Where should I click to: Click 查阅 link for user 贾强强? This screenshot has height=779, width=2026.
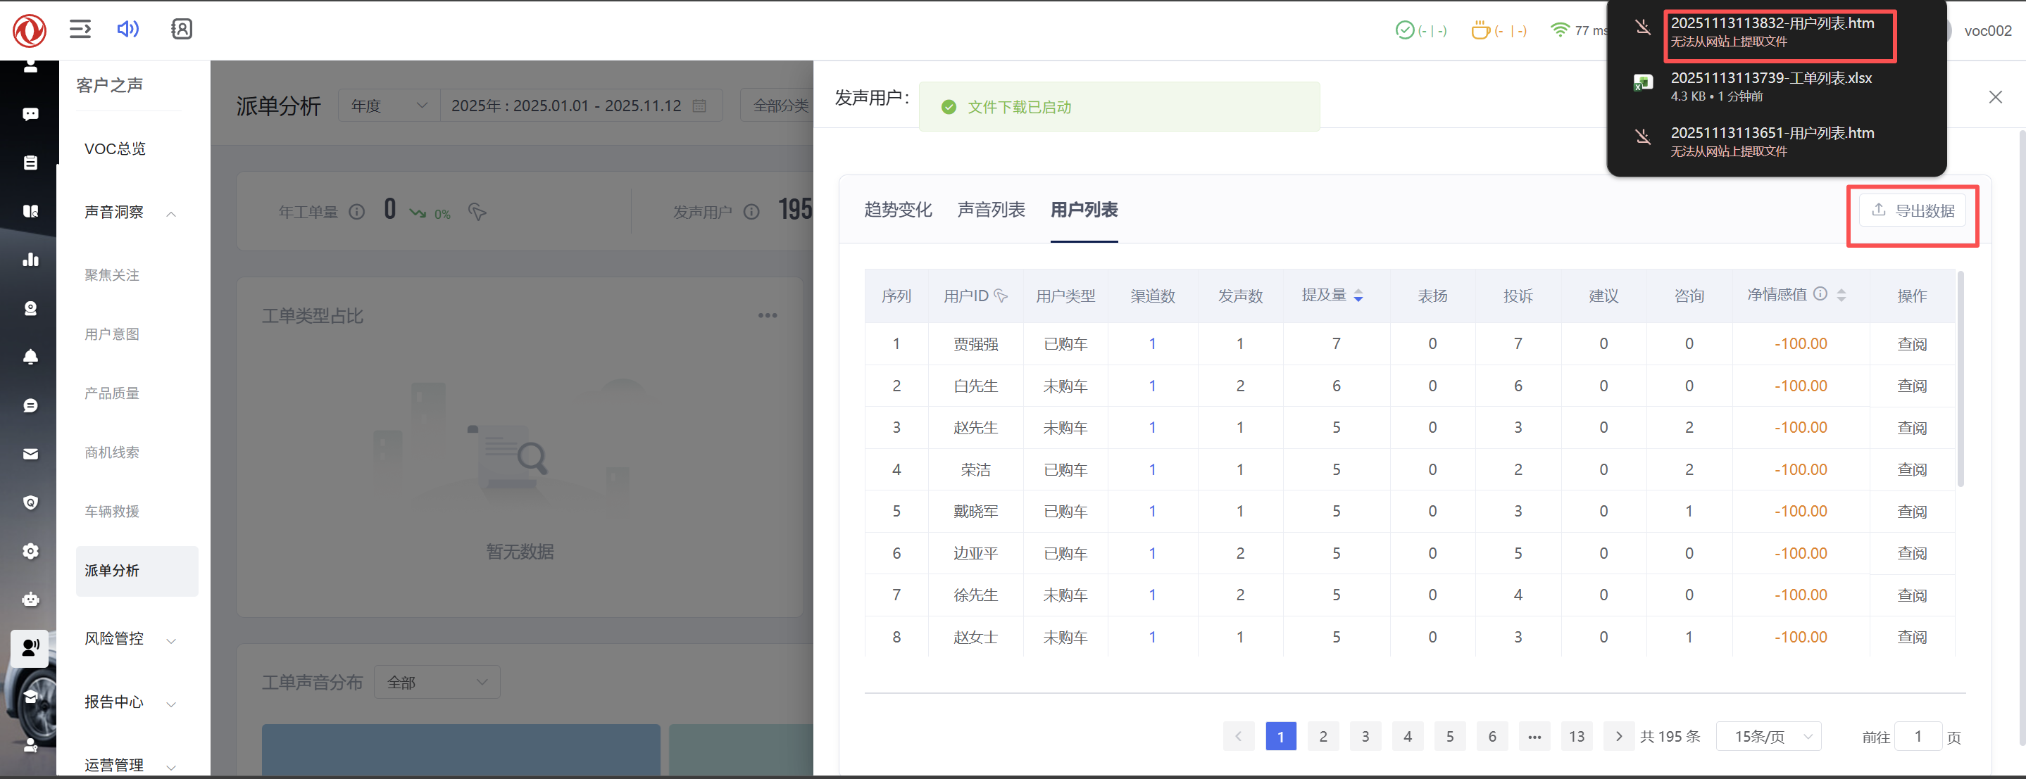[1911, 344]
